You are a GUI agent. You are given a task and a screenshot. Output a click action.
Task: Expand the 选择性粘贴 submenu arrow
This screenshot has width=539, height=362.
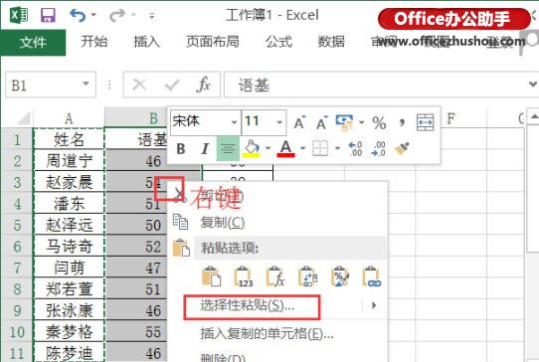pyautogui.click(x=374, y=305)
